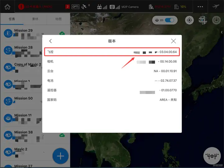Image resolution: width=224 pixels, height=168 pixels.
Task: Select the 电池 version row
Action: pyautogui.click(x=112, y=81)
